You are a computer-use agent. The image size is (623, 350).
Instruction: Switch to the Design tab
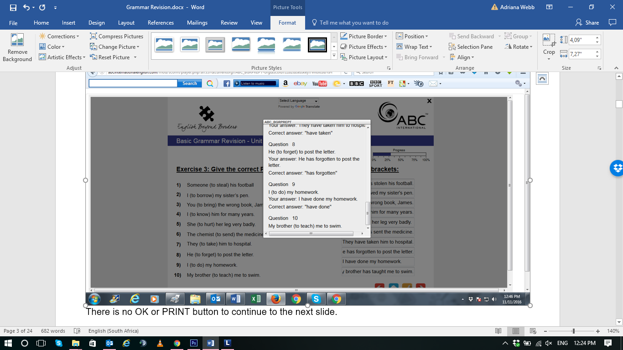(97, 23)
